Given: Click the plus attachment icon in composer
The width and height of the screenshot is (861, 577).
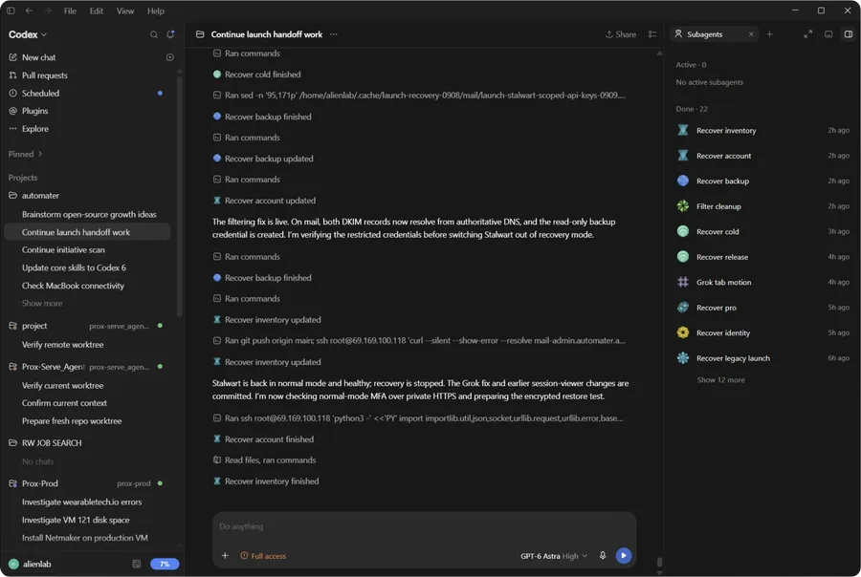Looking at the screenshot, I should [225, 556].
